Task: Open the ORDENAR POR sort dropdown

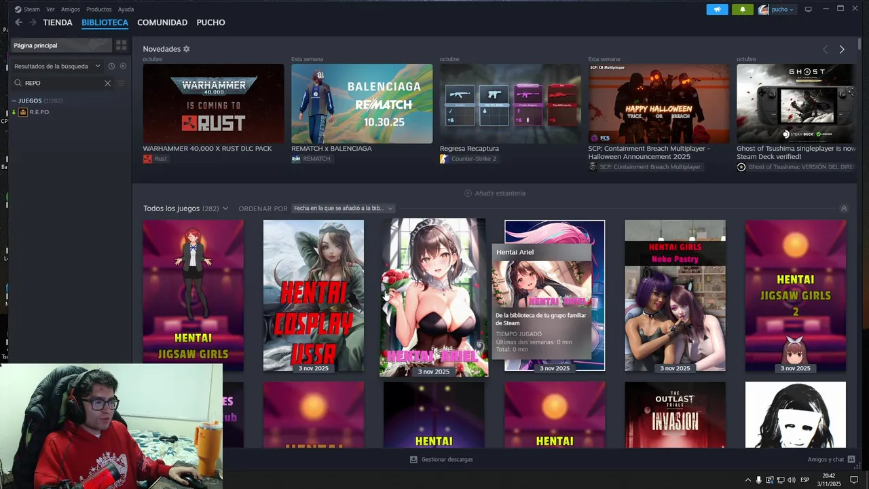Action: [x=343, y=209]
